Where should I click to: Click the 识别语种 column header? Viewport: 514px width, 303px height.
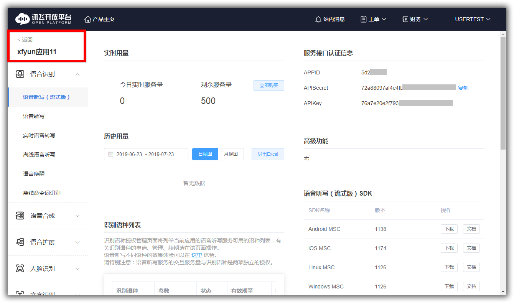click(x=127, y=291)
